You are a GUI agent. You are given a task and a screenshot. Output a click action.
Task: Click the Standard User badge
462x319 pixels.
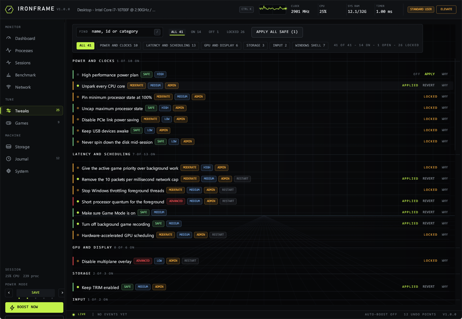pyautogui.click(x=421, y=9)
